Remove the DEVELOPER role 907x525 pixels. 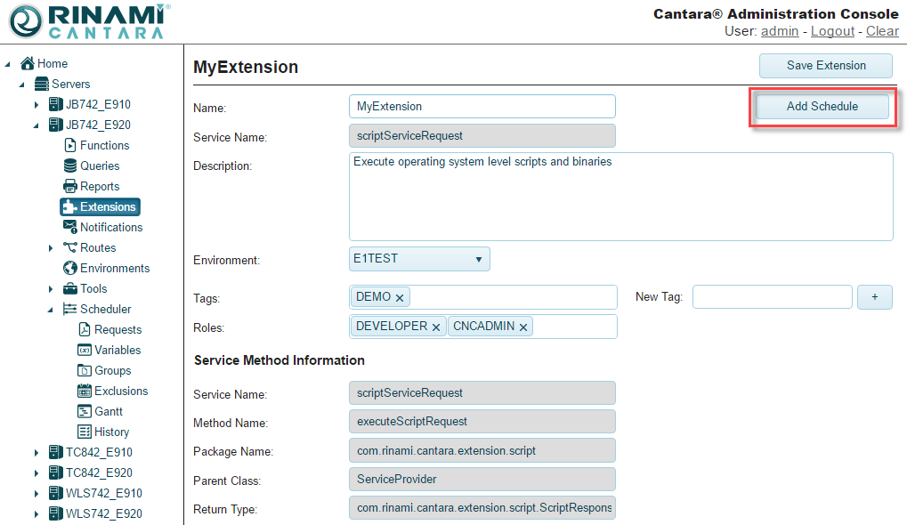tap(436, 327)
